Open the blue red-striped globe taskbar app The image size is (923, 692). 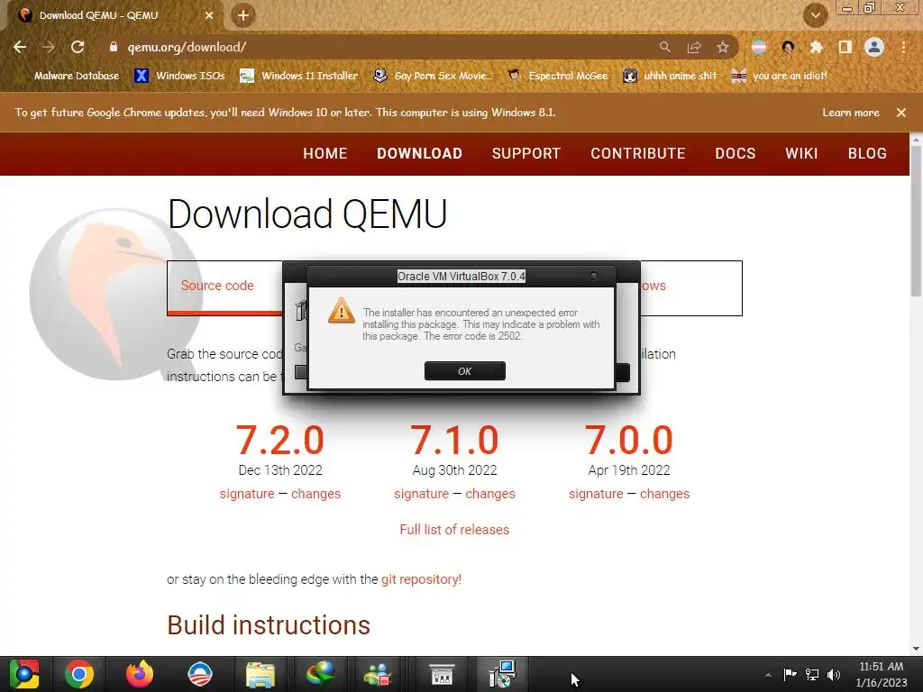[199, 674]
